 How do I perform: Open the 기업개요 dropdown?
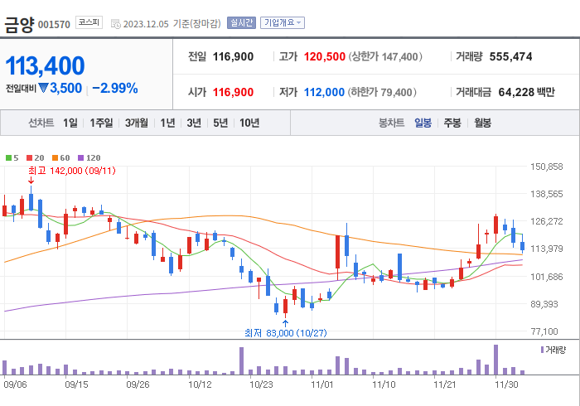click(283, 23)
